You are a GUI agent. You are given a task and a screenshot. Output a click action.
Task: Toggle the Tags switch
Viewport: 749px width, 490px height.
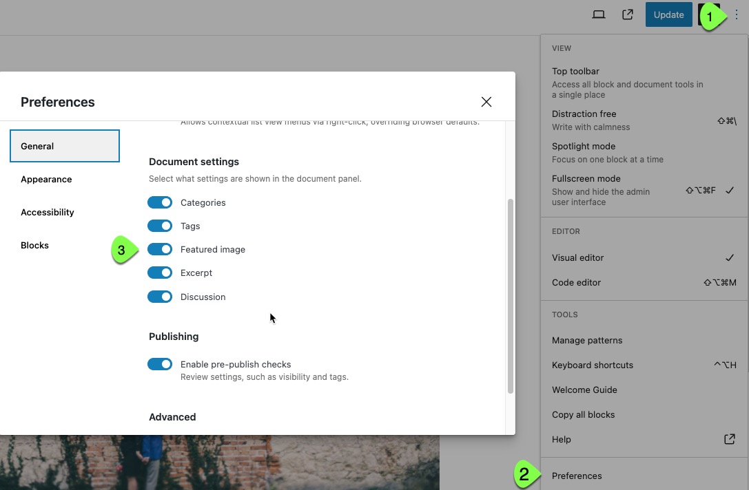[x=160, y=226]
